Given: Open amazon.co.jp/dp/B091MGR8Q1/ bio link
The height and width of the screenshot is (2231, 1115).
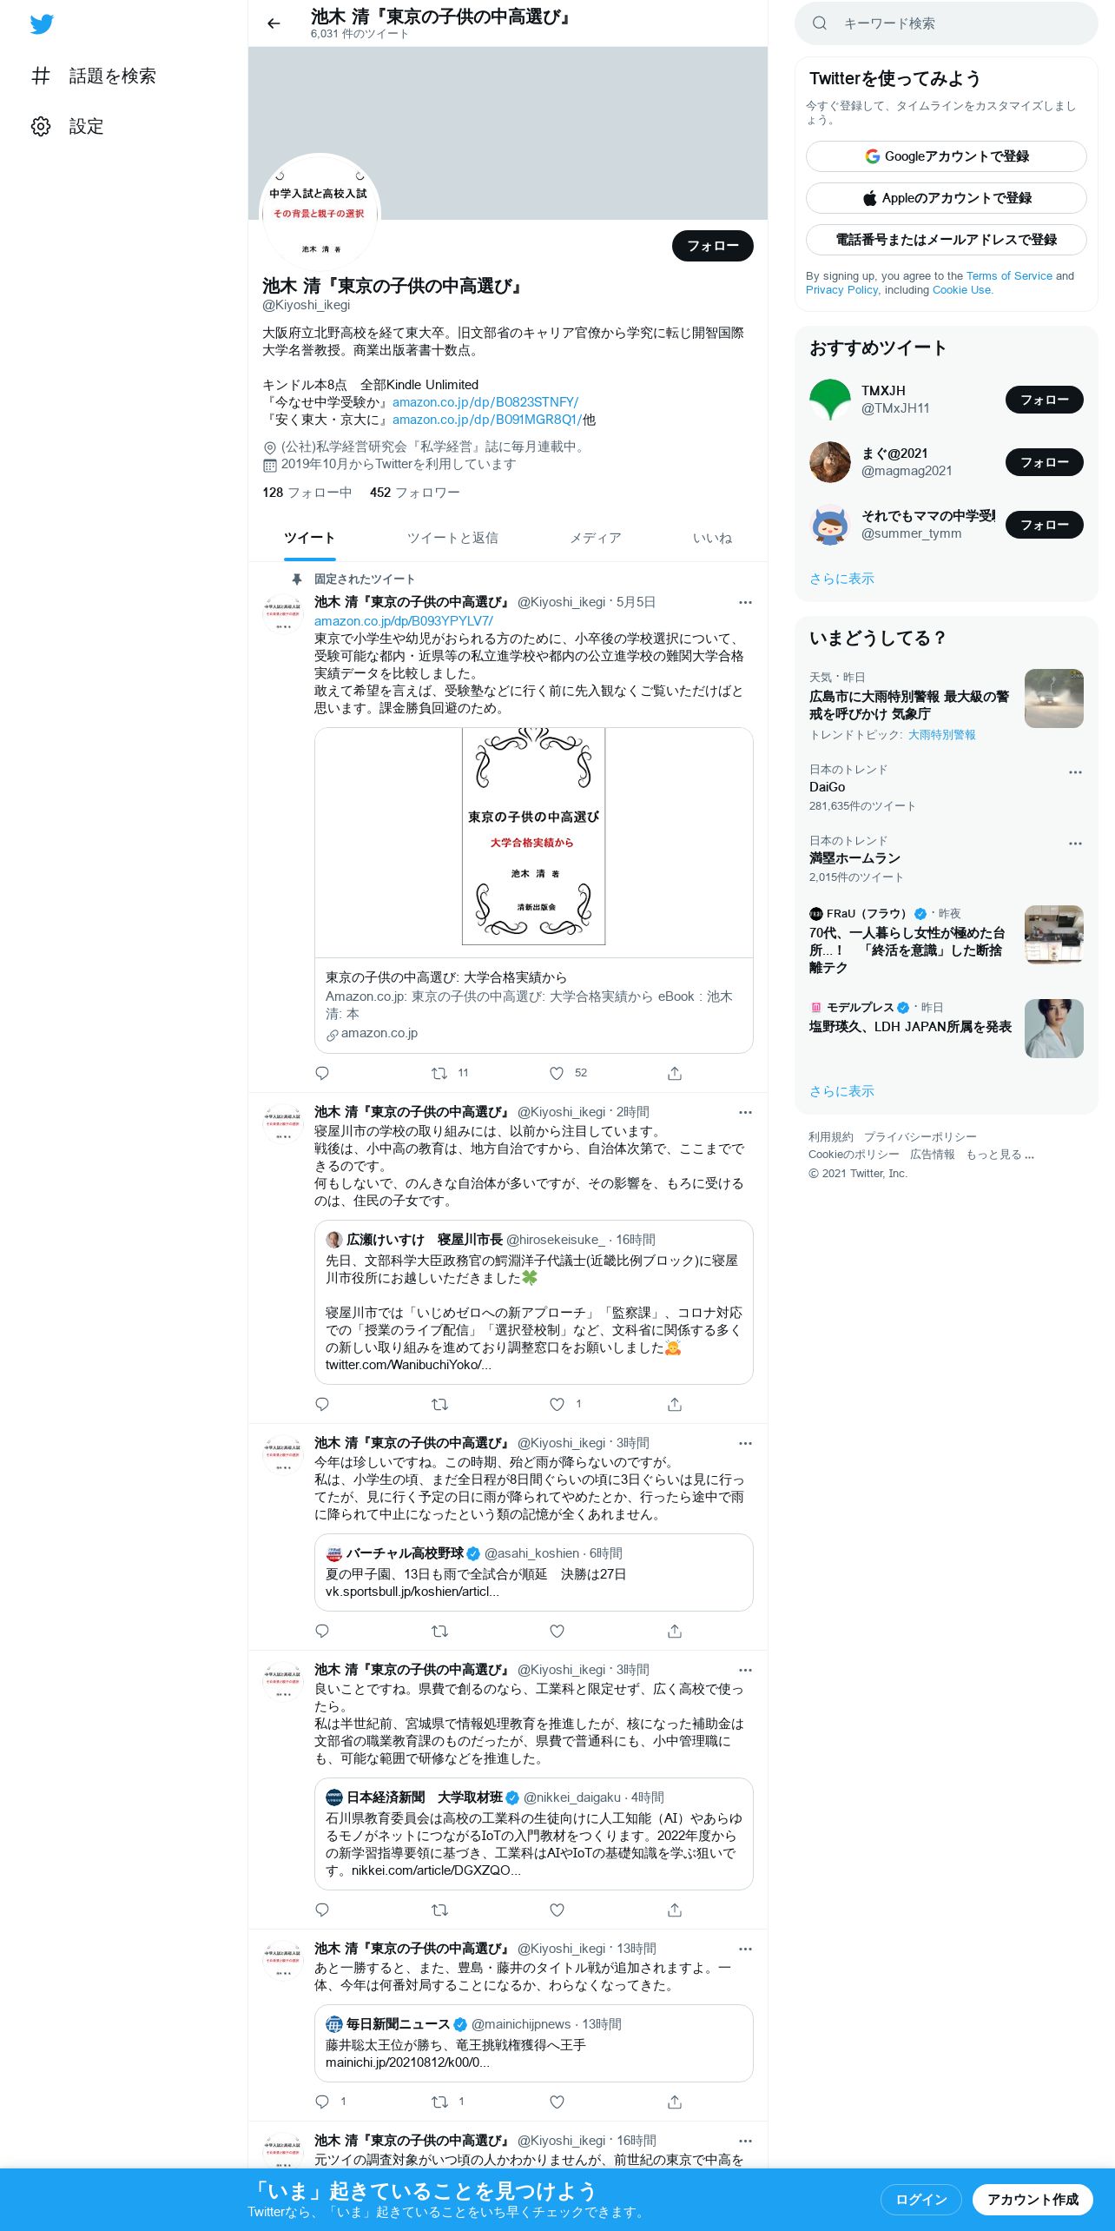Looking at the screenshot, I should point(486,420).
